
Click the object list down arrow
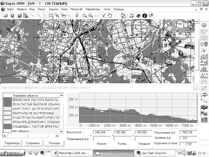62,131
